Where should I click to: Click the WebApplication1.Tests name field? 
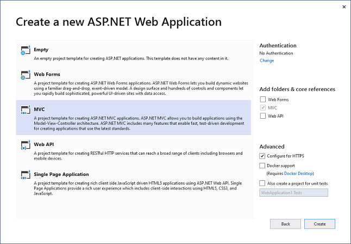coord(293,193)
